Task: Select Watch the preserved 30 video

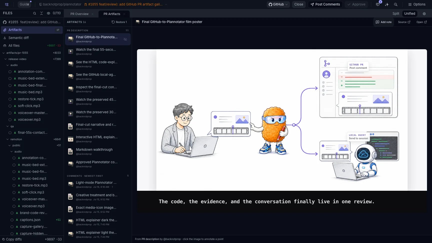Action: coord(98,114)
